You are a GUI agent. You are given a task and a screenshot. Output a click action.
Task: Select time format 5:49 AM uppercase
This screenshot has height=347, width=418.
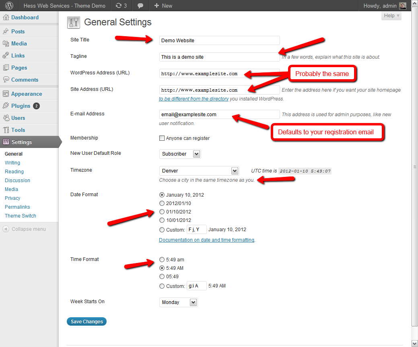[x=162, y=268]
